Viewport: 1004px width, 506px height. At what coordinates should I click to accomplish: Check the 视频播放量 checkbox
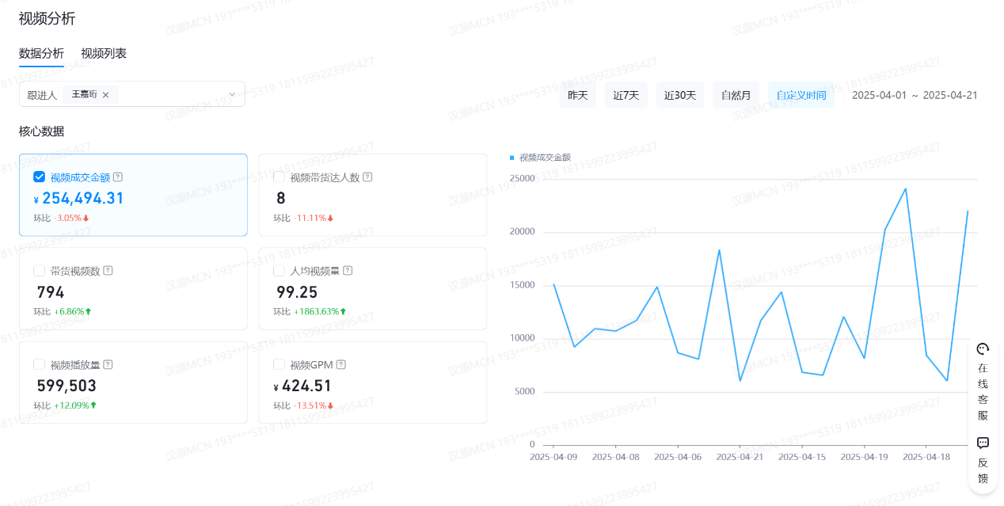point(39,364)
